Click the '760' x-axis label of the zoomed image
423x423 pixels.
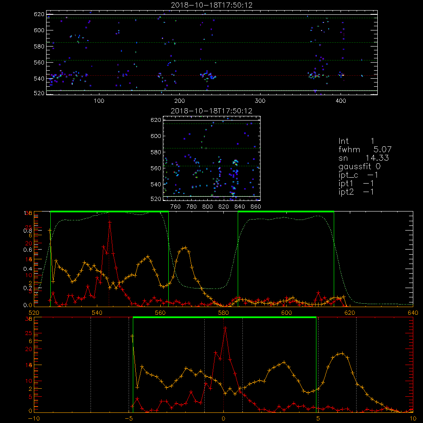click(x=176, y=206)
